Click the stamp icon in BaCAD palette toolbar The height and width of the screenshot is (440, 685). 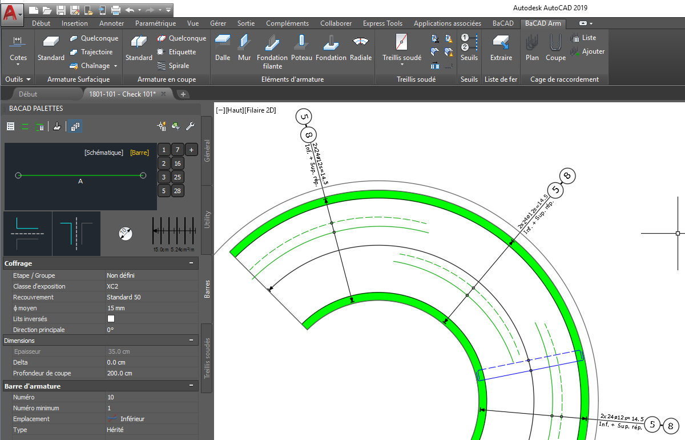[57, 126]
